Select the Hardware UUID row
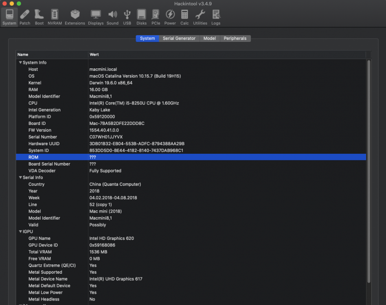 point(191,144)
